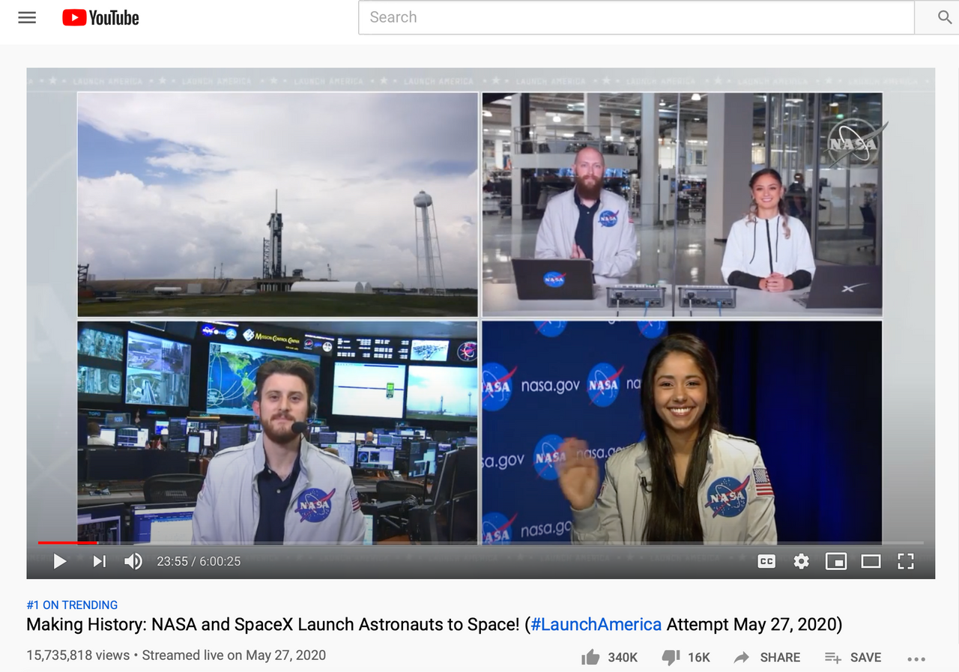This screenshot has width=959, height=672.
Task: Dislike the video (16K thumbs down)
Action: pyautogui.click(x=686, y=657)
